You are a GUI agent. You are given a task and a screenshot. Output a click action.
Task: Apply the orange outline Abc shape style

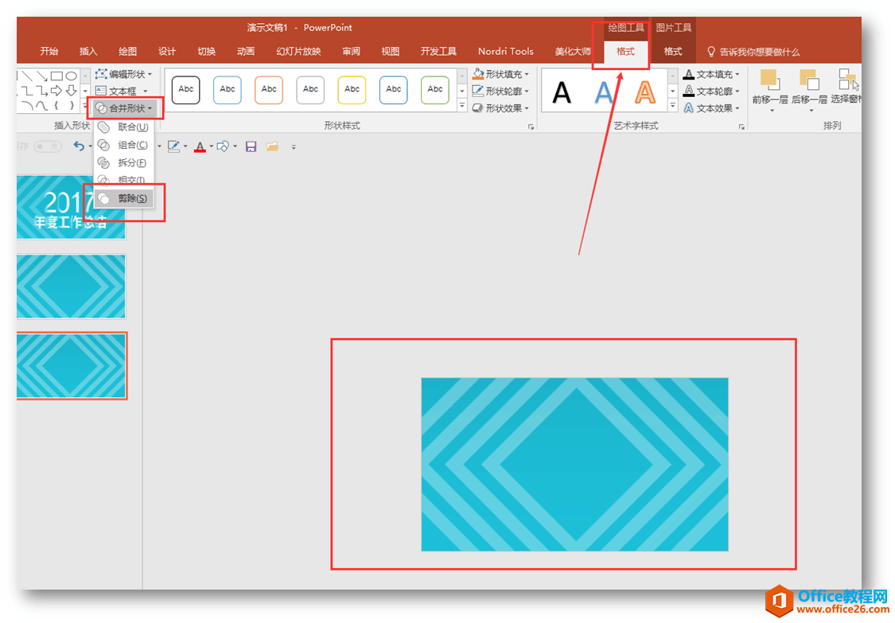coord(269,90)
